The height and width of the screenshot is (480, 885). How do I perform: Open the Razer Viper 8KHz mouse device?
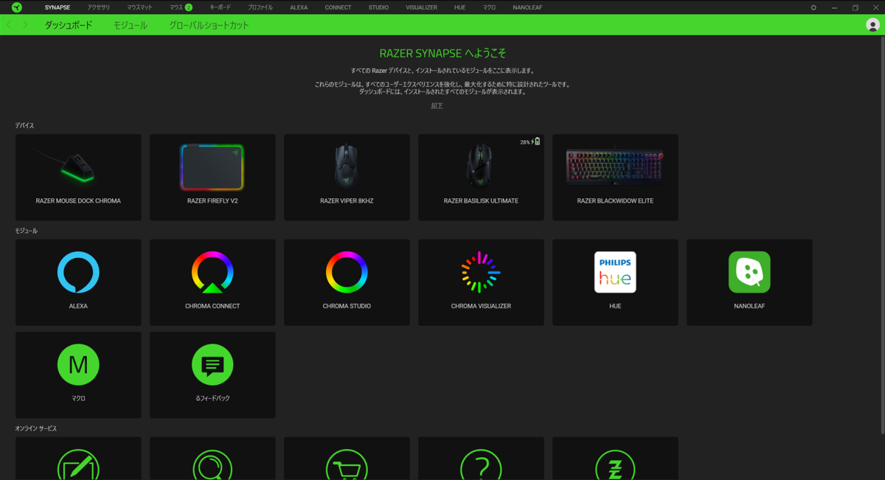coord(347,177)
